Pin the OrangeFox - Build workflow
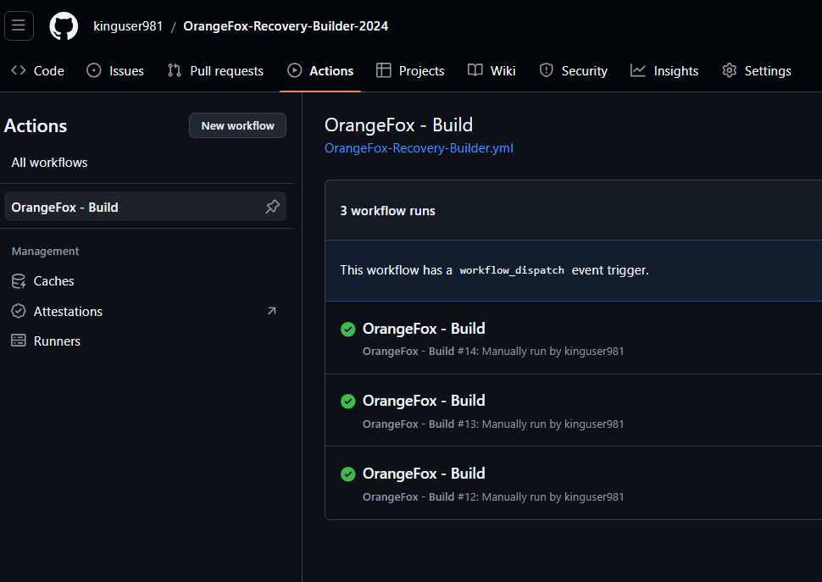 coord(273,207)
